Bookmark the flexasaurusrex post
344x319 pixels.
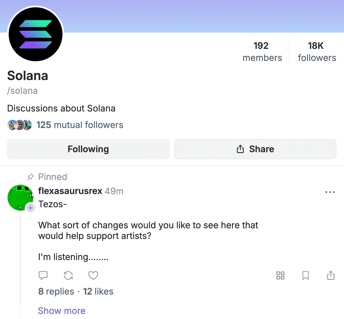[x=306, y=275]
